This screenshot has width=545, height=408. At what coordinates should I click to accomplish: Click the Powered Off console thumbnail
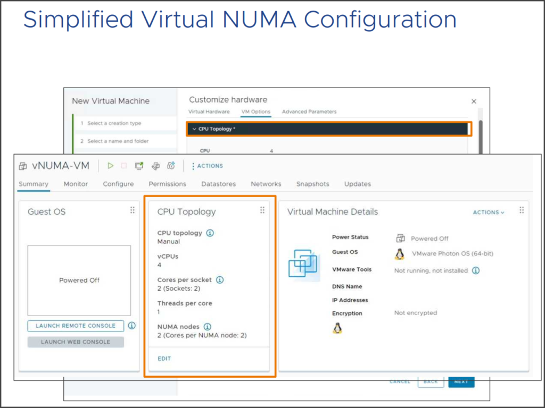tap(79, 280)
